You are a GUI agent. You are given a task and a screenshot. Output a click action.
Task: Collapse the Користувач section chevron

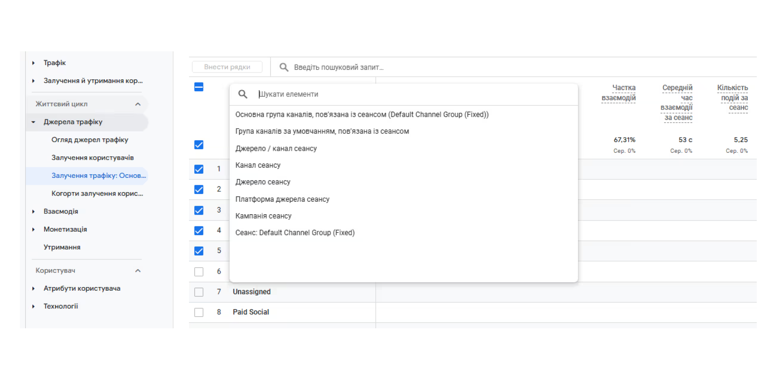(x=138, y=271)
